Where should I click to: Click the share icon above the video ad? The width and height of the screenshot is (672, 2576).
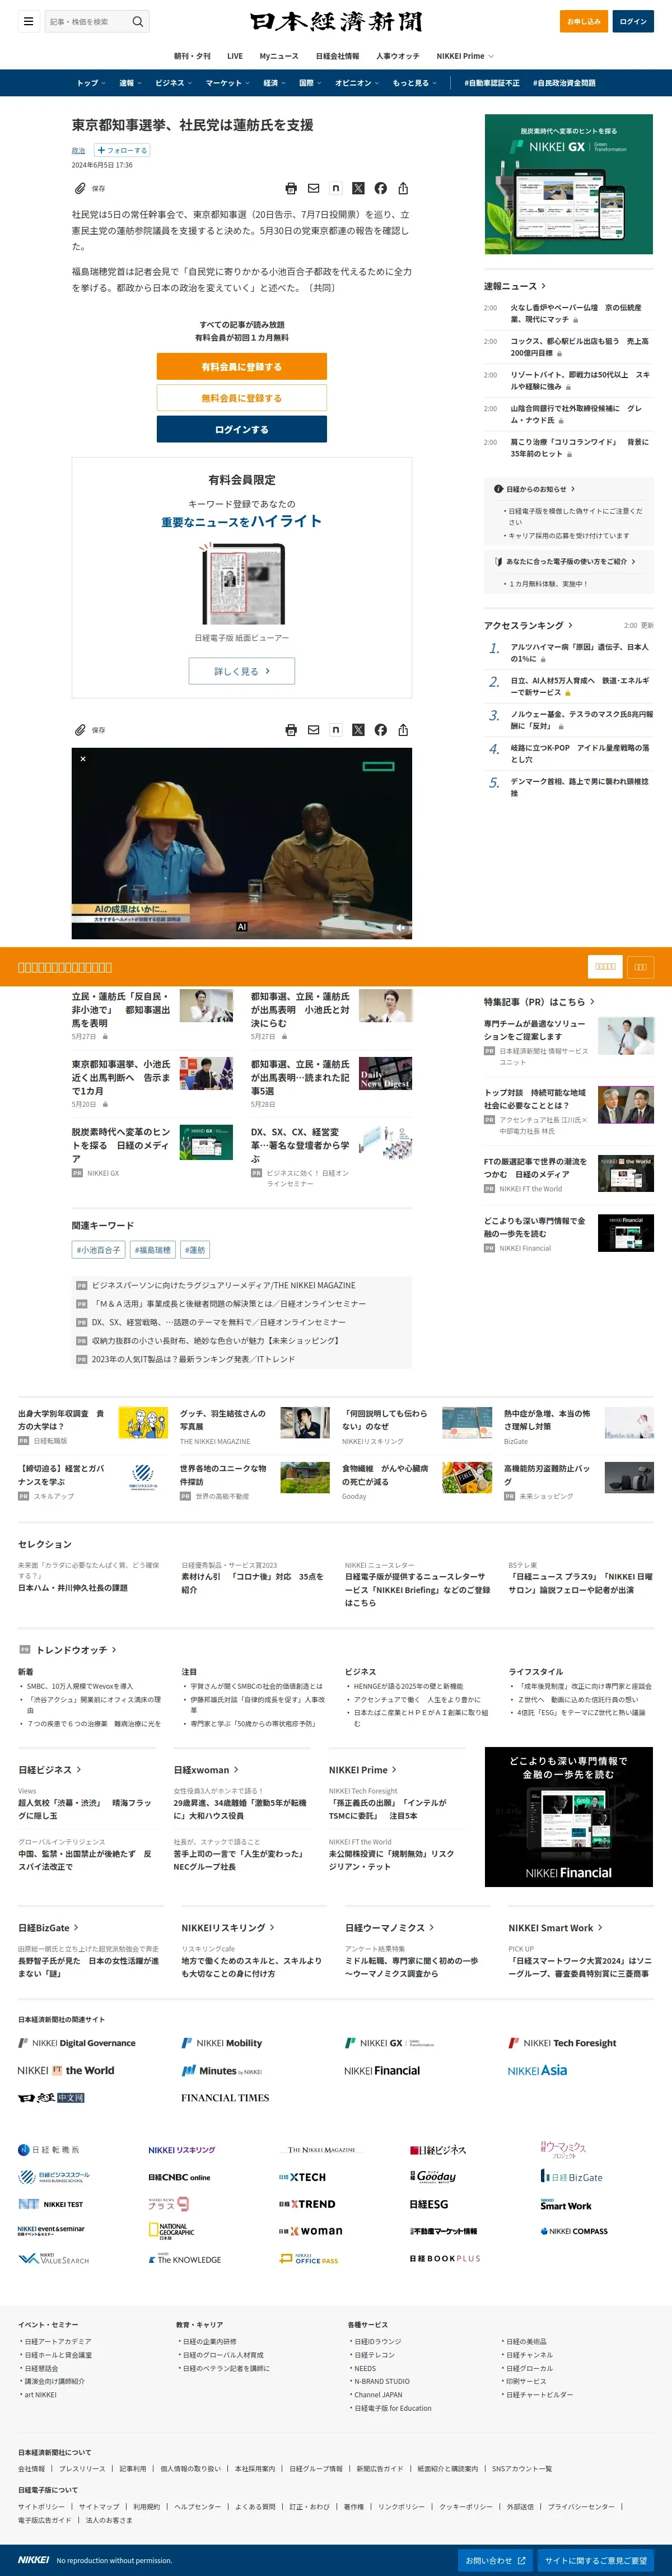click(x=403, y=730)
